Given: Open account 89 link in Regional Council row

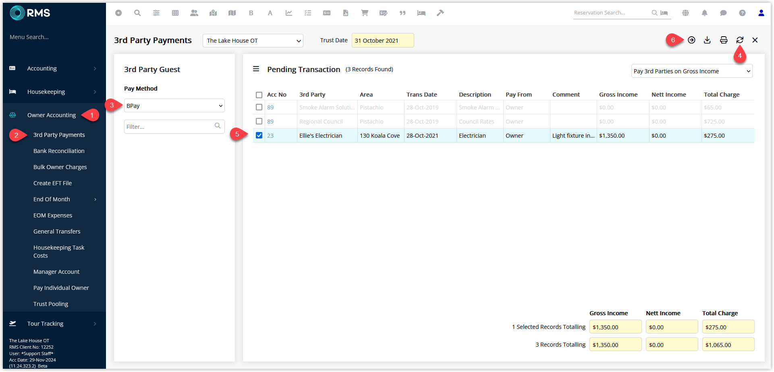Looking at the screenshot, I should coord(270,122).
